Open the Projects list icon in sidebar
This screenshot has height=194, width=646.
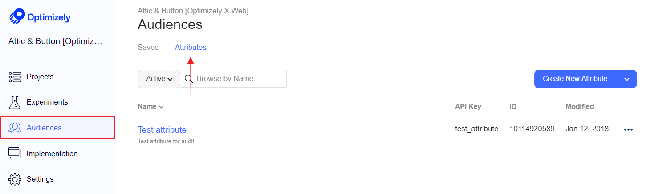15,77
